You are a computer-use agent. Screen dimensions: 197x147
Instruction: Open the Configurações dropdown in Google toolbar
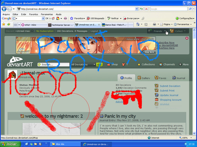pyautogui.click(x=185, y=18)
